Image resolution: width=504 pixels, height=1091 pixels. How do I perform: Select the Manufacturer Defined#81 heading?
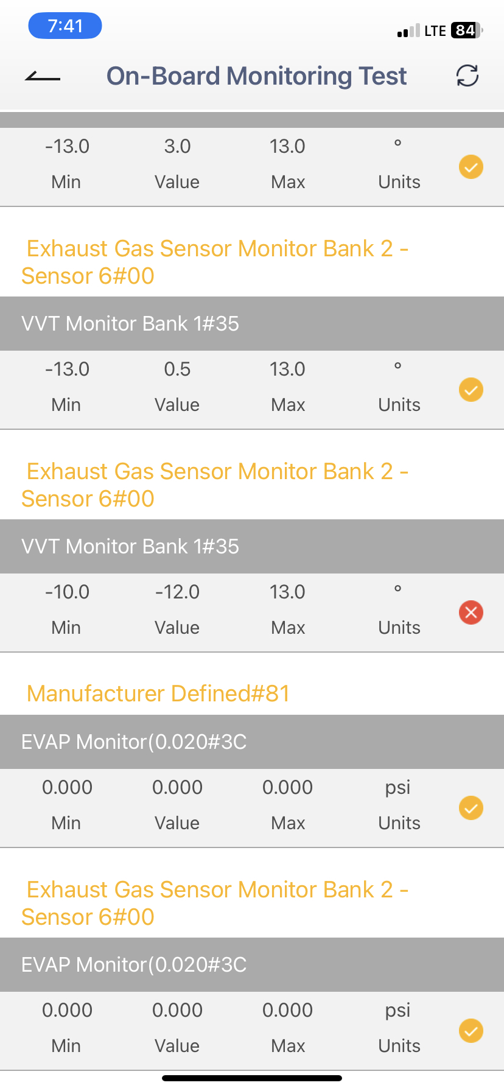tap(158, 693)
